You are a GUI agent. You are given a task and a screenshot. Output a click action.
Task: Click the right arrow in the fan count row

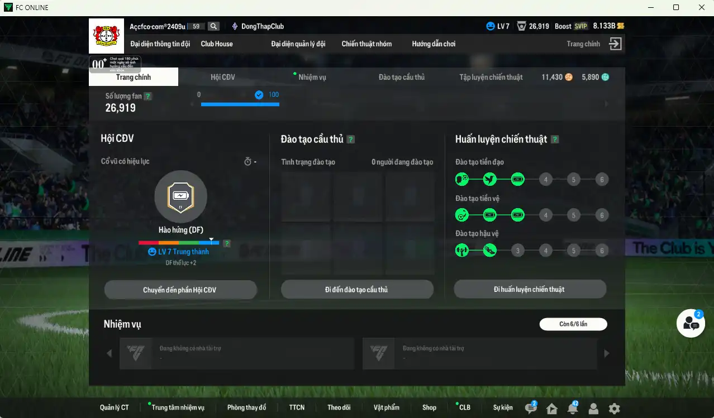coord(607,104)
